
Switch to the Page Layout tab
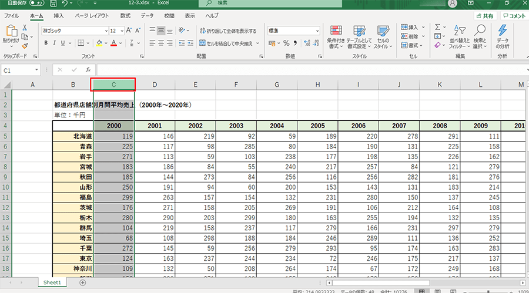coord(92,16)
